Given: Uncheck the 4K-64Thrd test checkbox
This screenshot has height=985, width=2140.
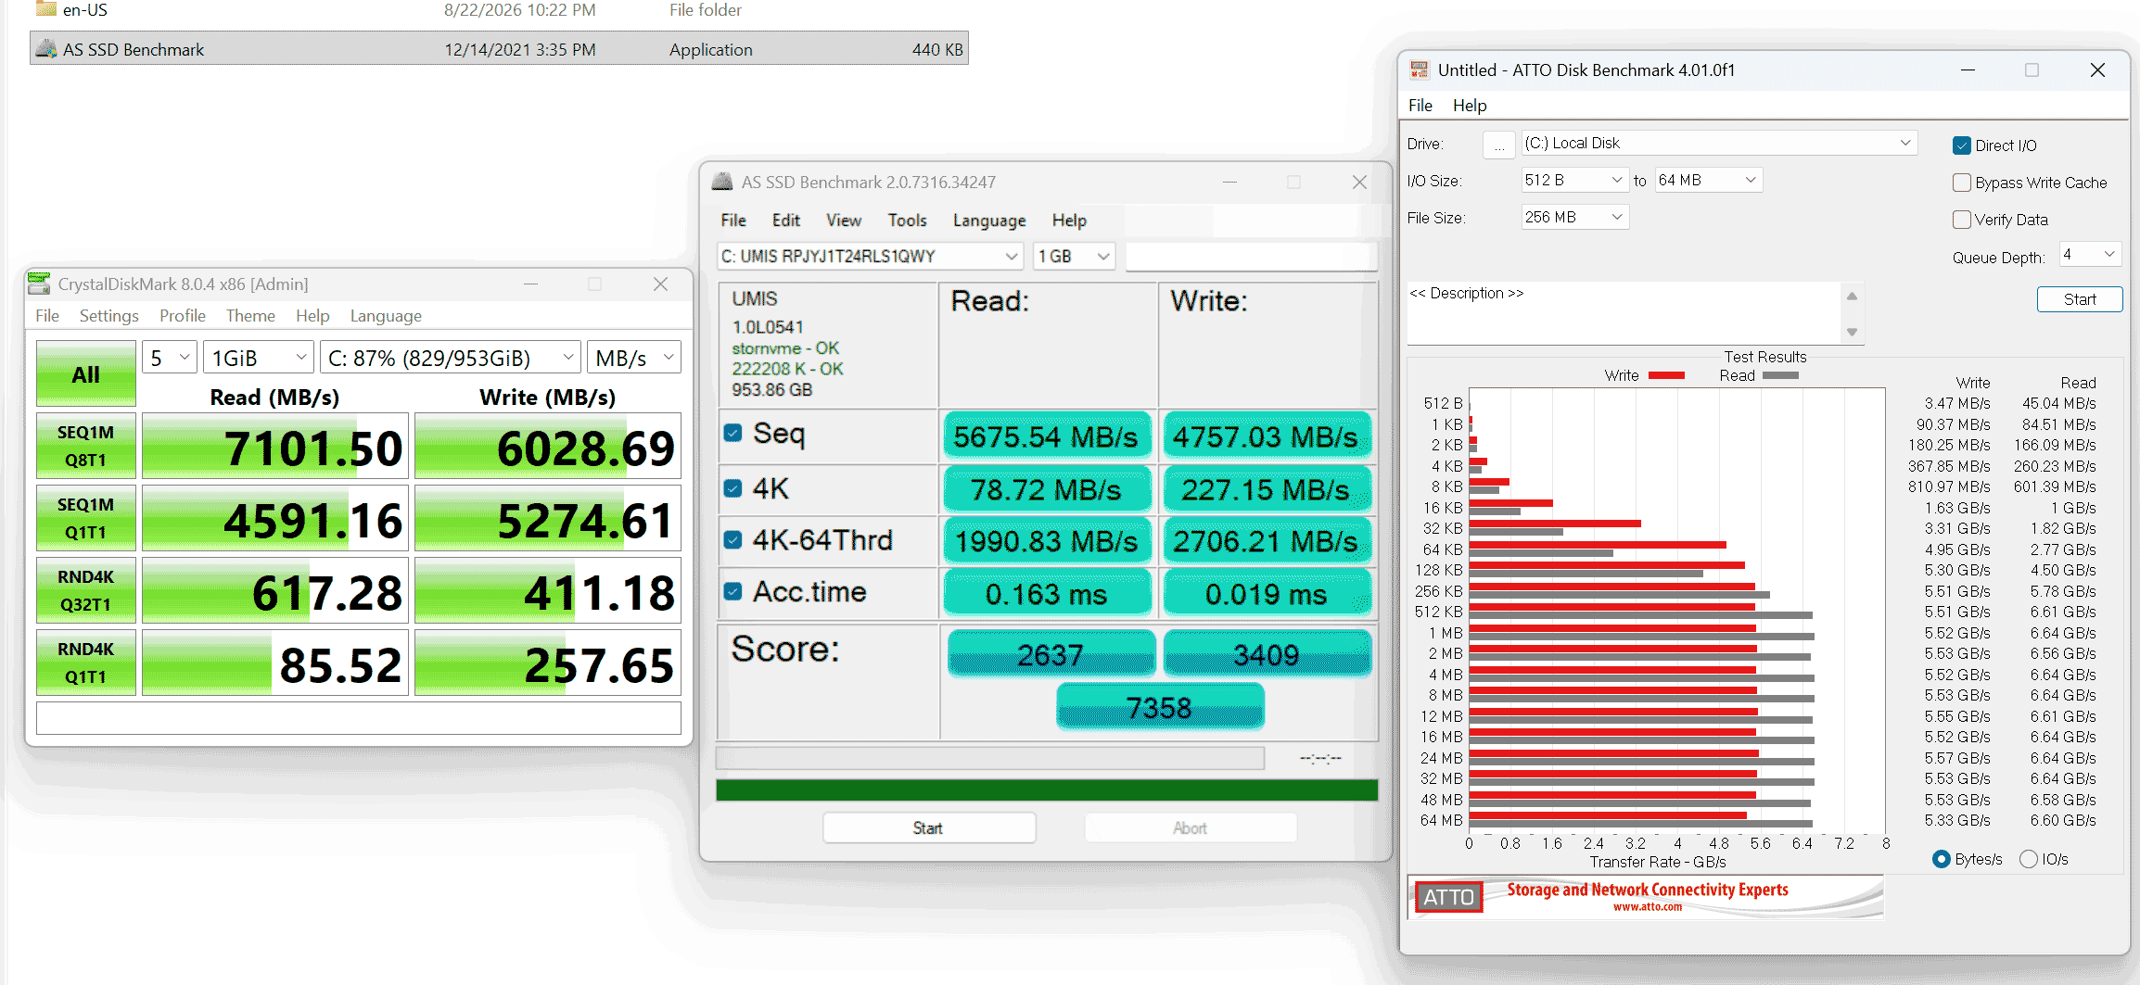Looking at the screenshot, I should tap(732, 539).
